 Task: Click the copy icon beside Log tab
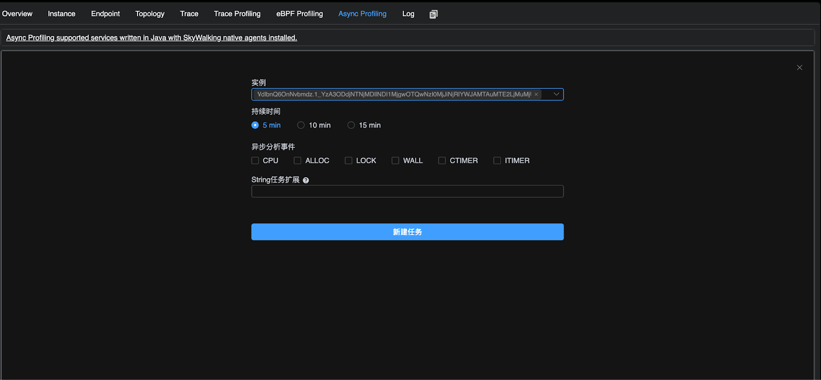pos(434,14)
